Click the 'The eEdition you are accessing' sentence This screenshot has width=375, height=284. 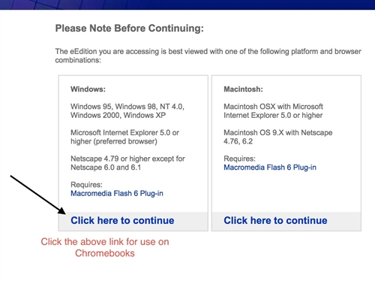[x=208, y=56]
